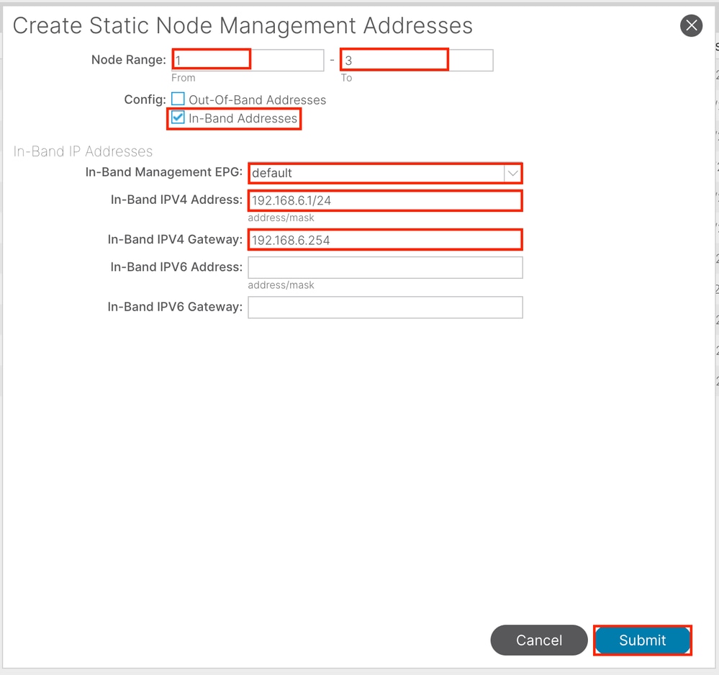Click the 'Out-Of-Band Addresses' label text

[x=257, y=100]
